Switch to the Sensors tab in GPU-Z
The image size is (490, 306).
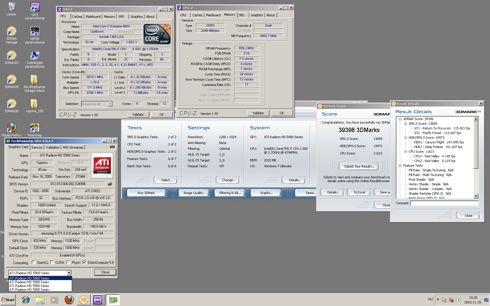pos(37,147)
